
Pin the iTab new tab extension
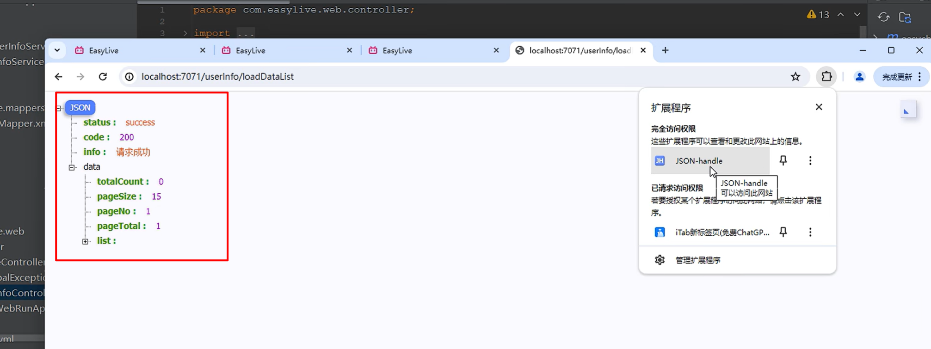pos(783,232)
